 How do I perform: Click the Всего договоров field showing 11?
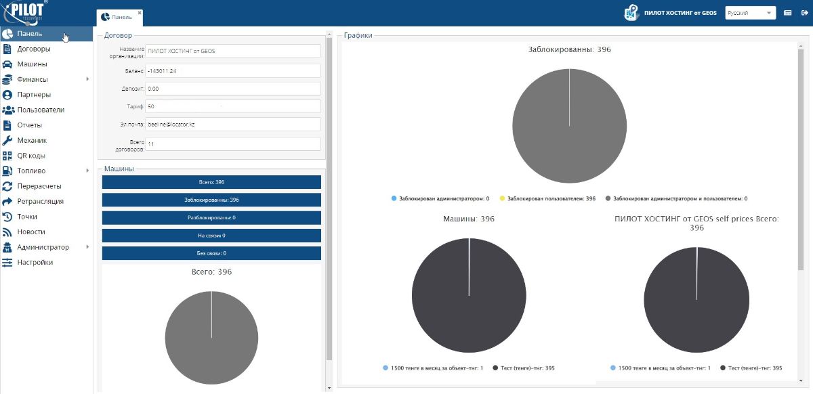tap(233, 144)
